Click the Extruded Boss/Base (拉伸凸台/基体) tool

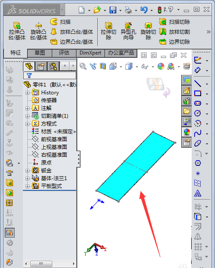click(17, 31)
